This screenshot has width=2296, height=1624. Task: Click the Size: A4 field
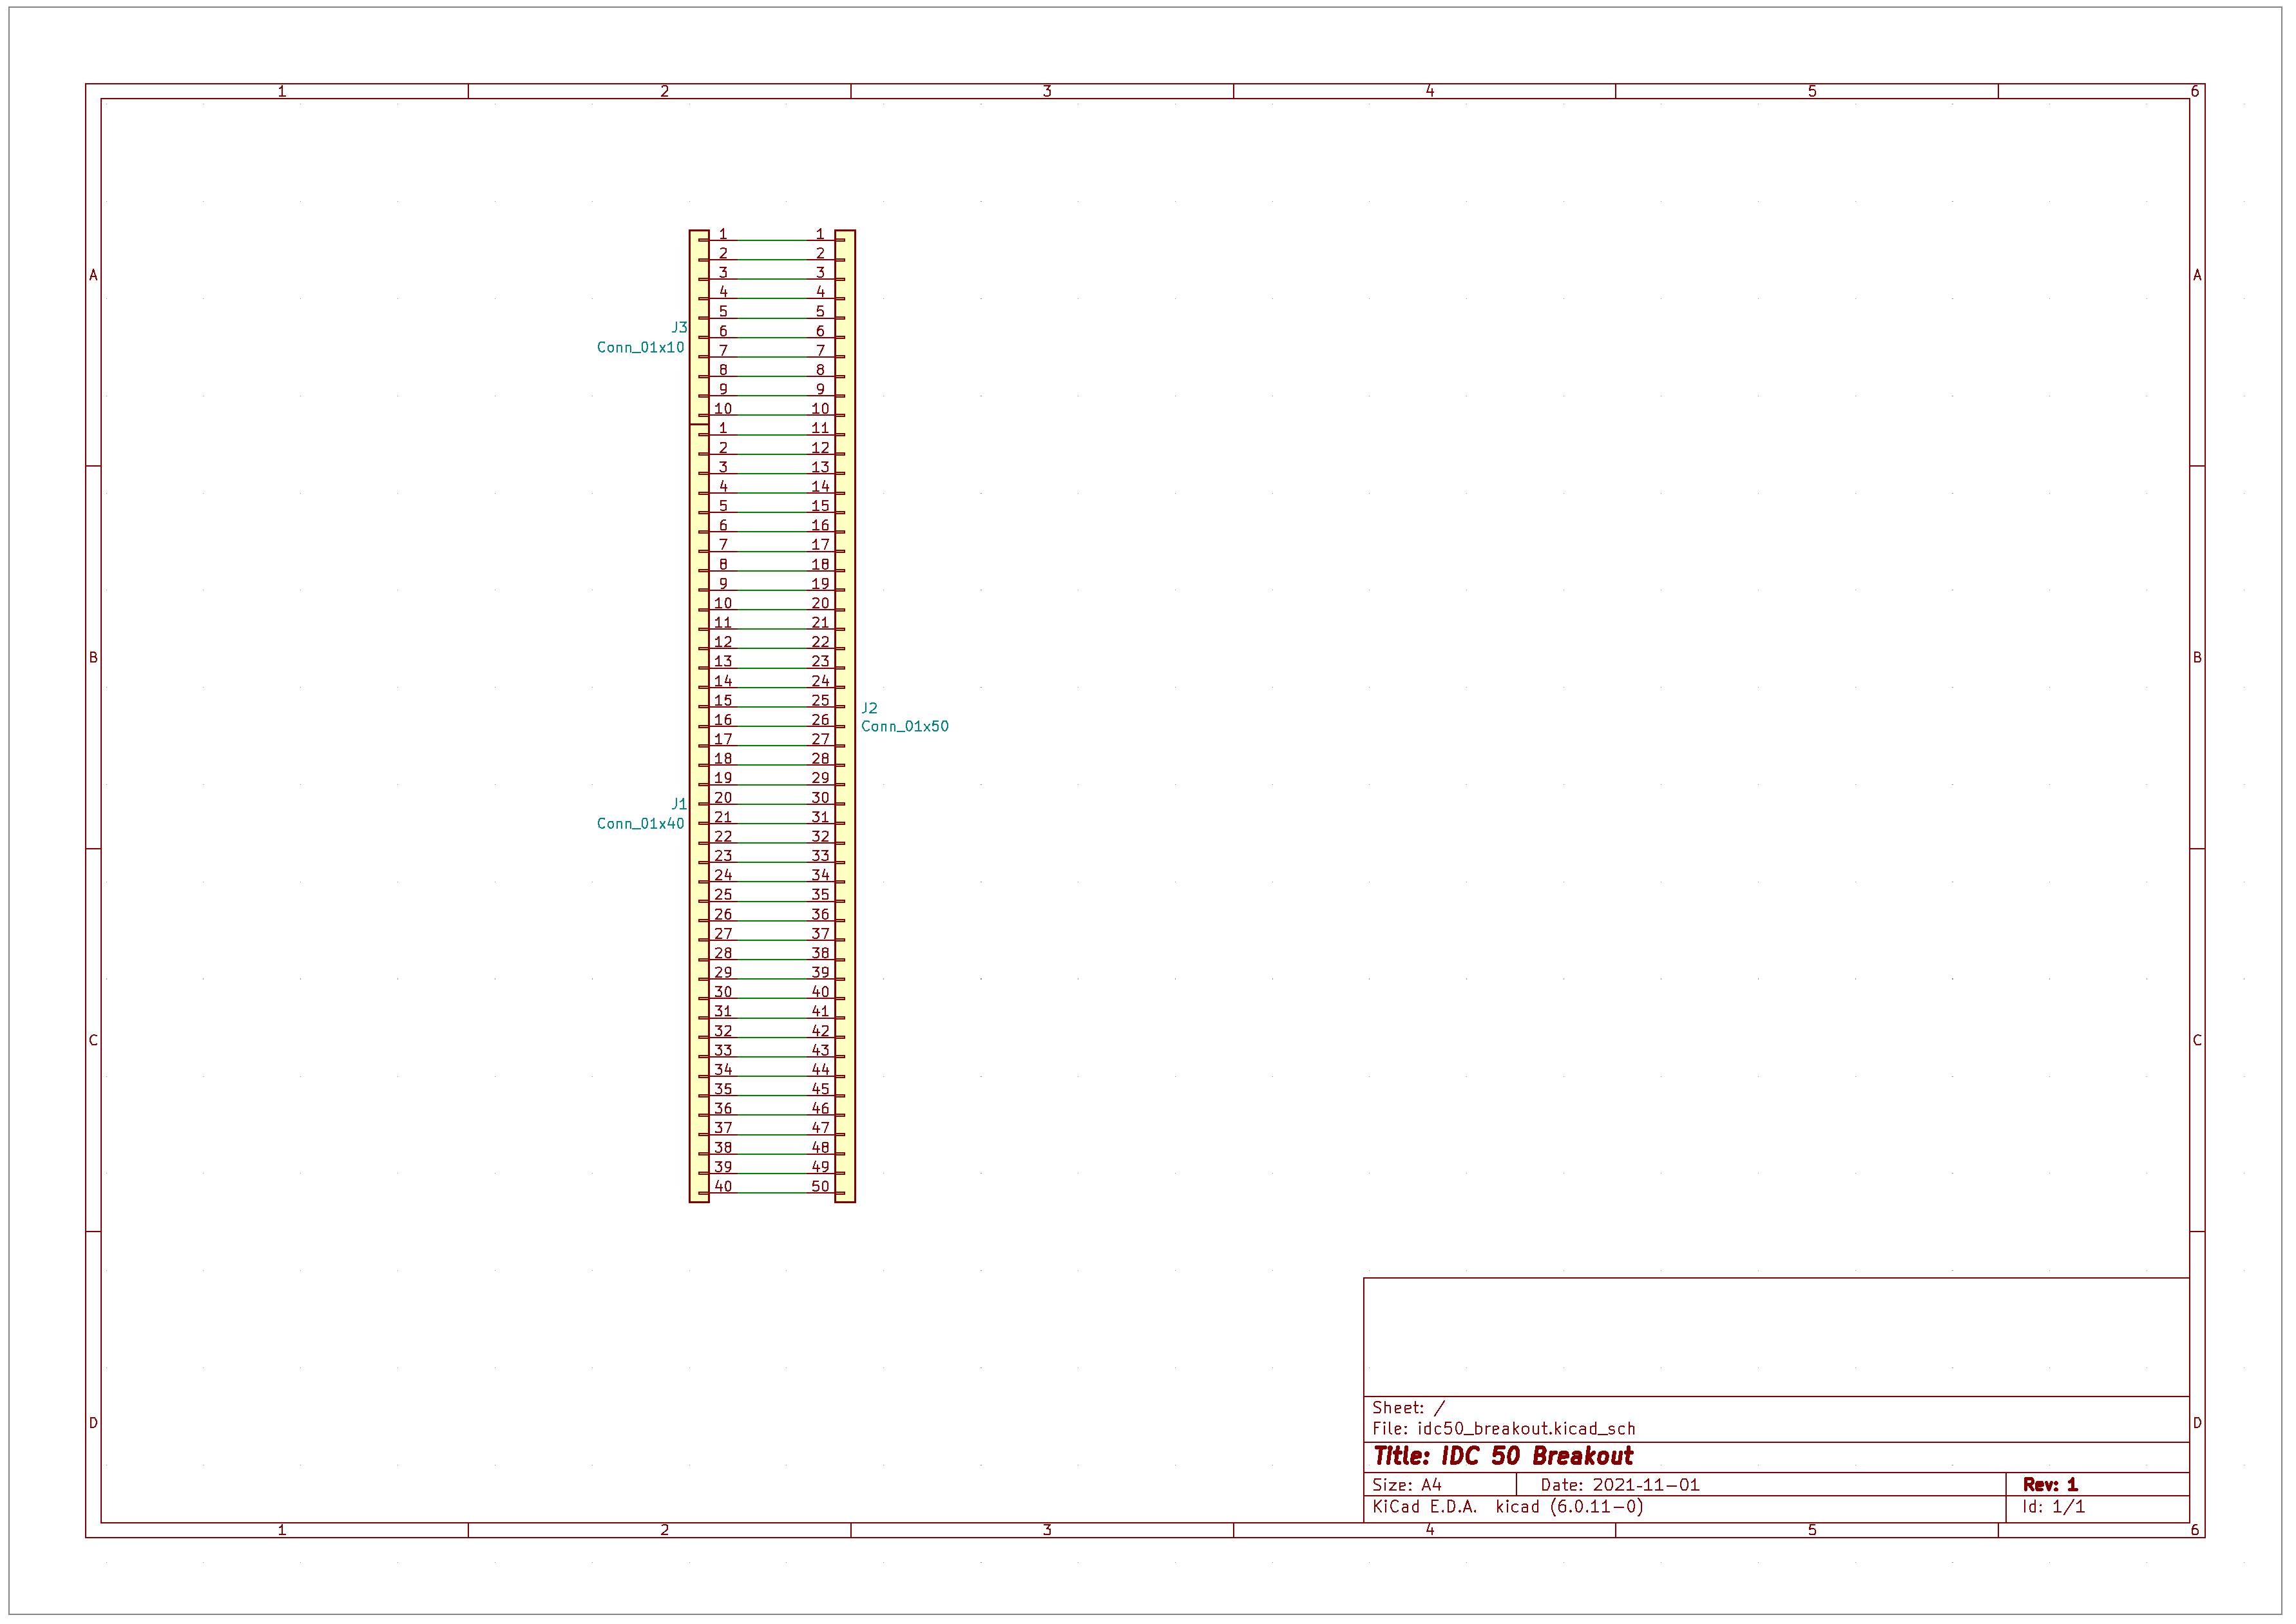click(x=1406, y=1486)
